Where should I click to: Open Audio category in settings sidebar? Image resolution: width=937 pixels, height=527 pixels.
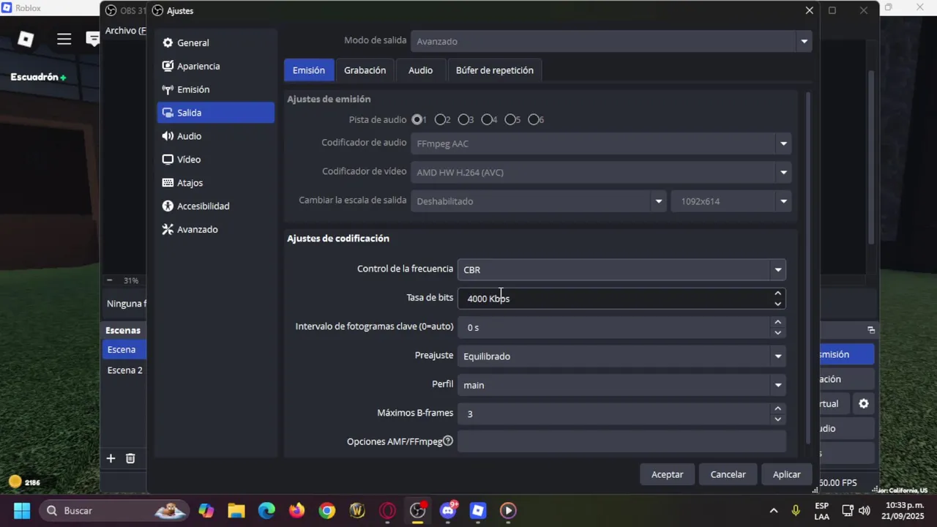215,136
